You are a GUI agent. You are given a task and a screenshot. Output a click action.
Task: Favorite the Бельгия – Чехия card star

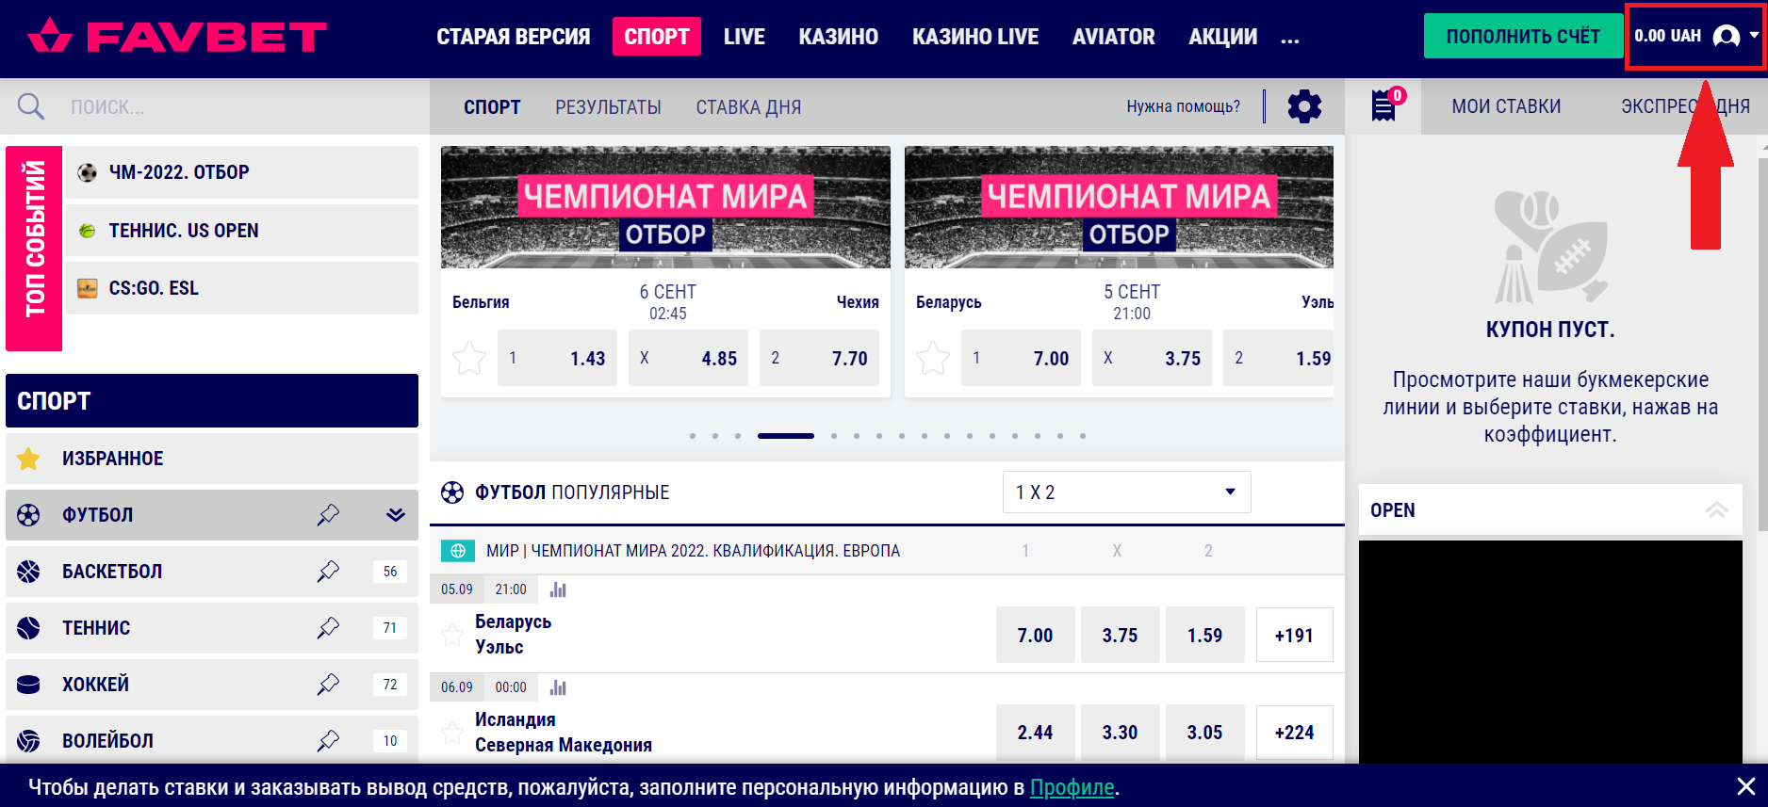click(x=469, y=358)
